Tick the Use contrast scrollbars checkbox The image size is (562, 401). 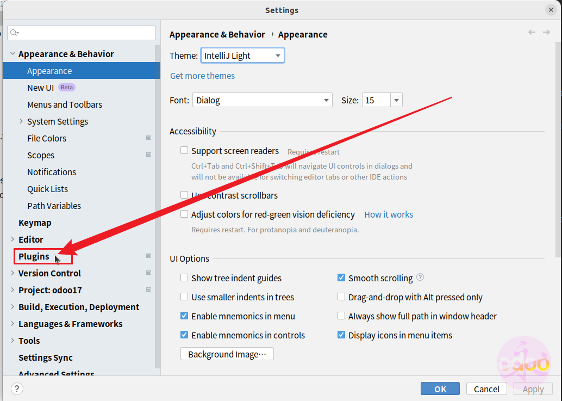(x=184, y=195)
